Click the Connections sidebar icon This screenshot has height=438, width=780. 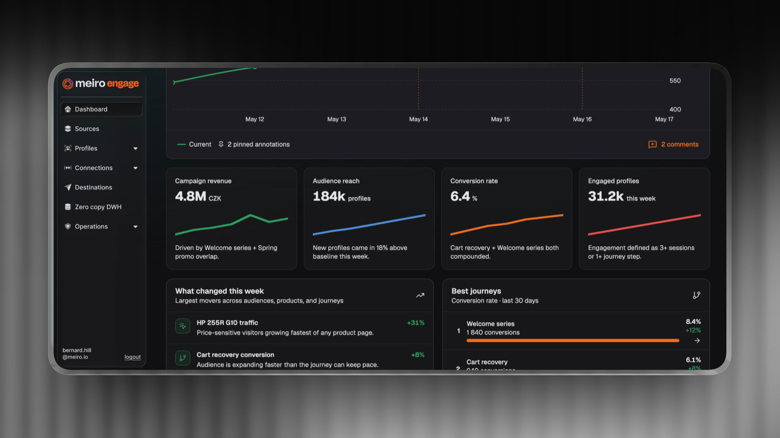[x=68, y=168]
